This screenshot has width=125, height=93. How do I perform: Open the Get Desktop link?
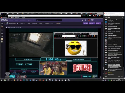23,20
